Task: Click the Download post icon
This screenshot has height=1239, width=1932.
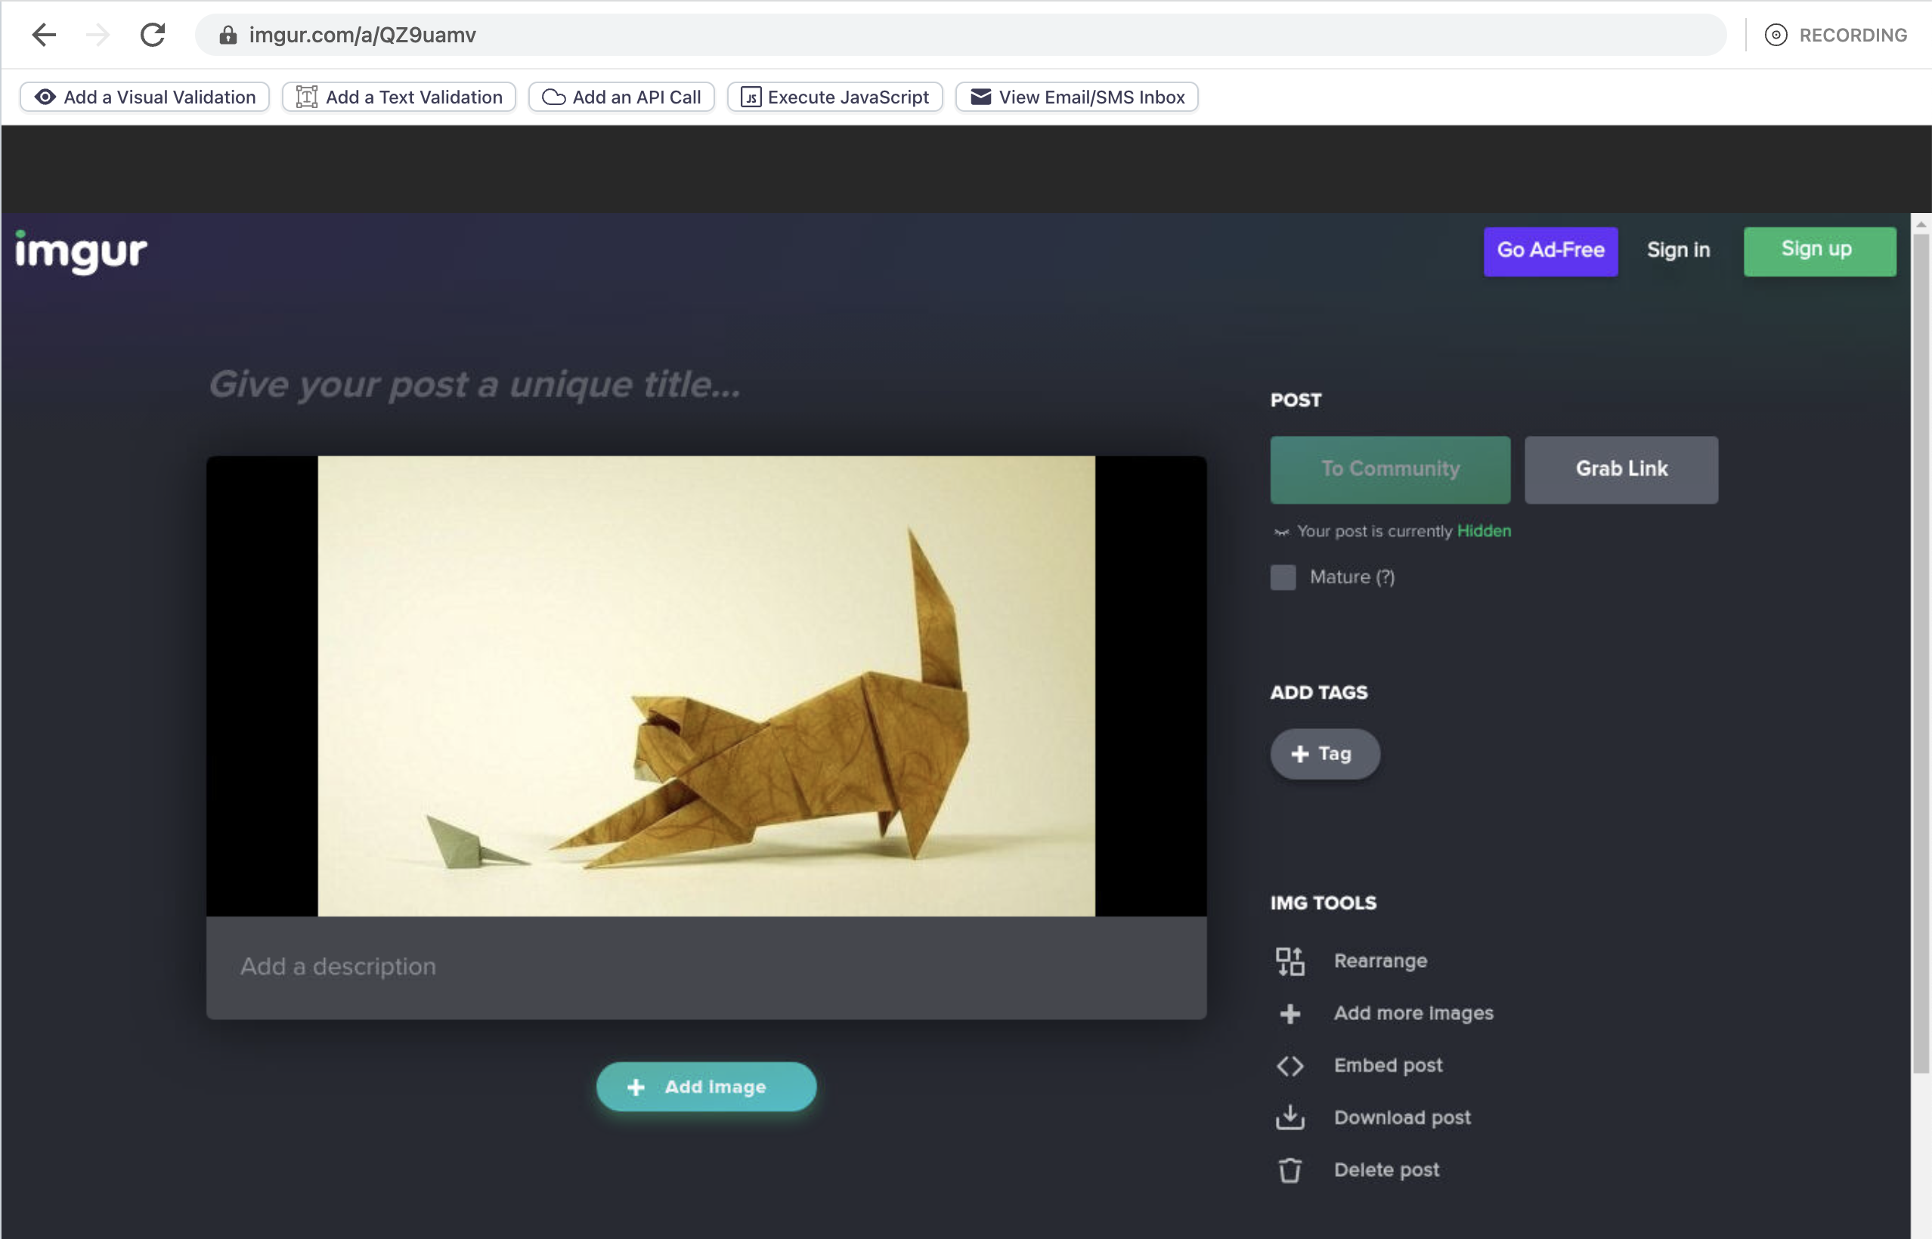Action: coord(1289,1117)
